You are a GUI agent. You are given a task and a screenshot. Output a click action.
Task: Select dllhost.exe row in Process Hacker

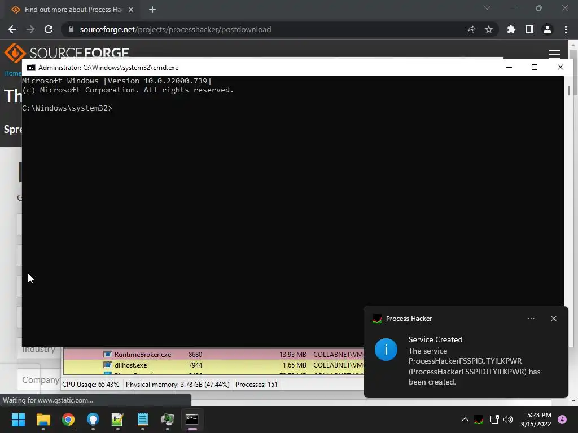213,365
